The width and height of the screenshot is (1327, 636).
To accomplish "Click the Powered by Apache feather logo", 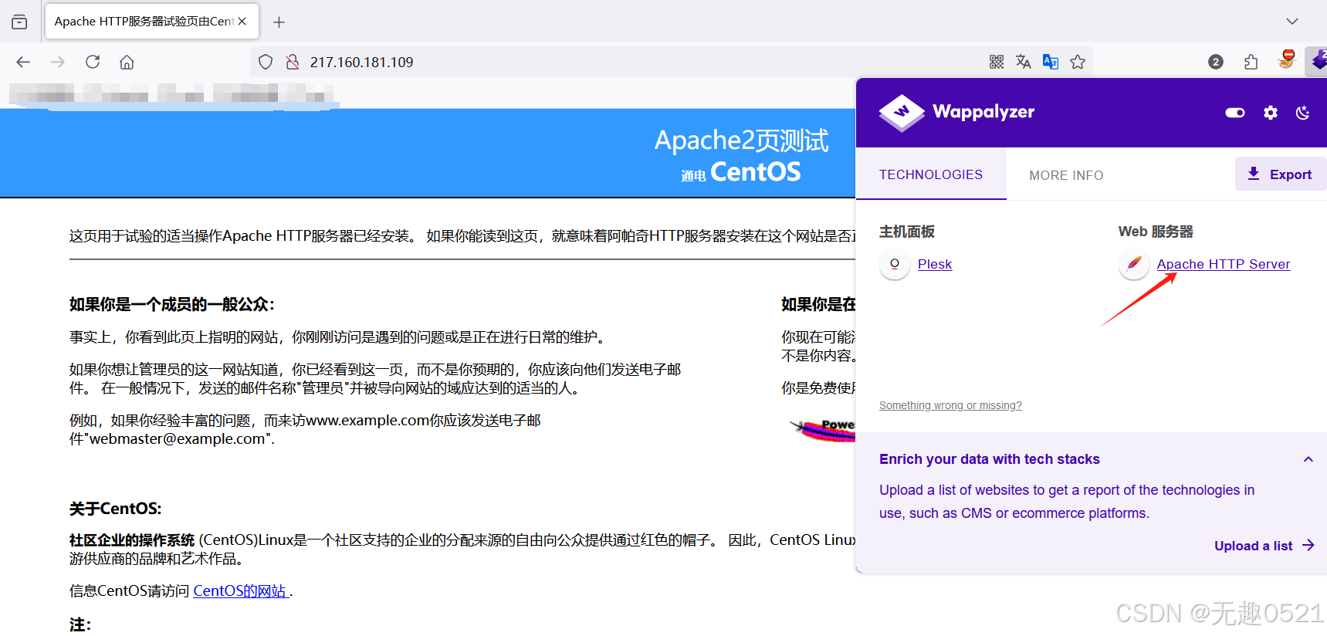I will [x=823, y=429].
